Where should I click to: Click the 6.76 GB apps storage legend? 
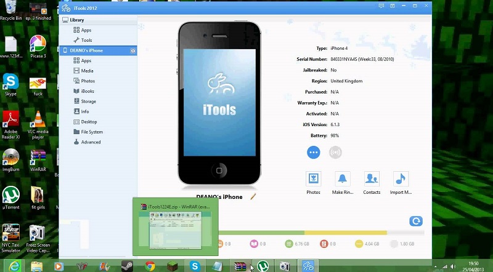point(297,244)
